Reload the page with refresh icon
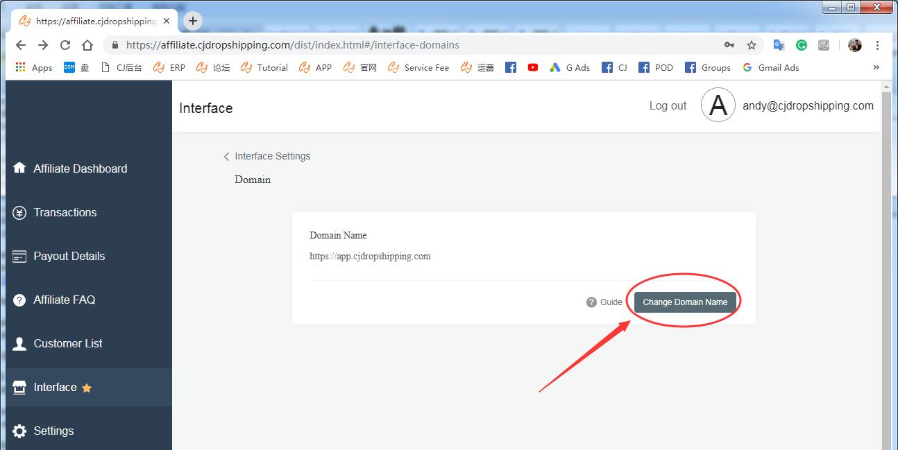The image size is (898, 450). pos(65,45)
